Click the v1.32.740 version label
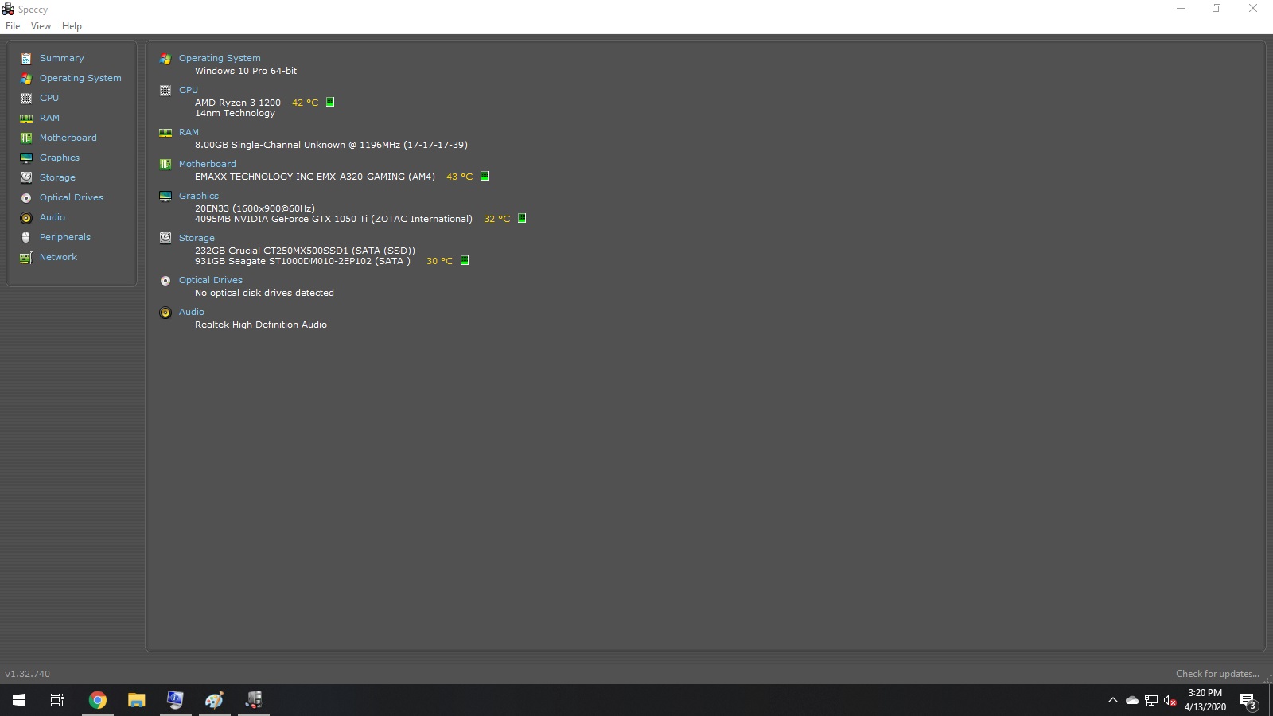The image size is (1273, 716). point(28,674)
